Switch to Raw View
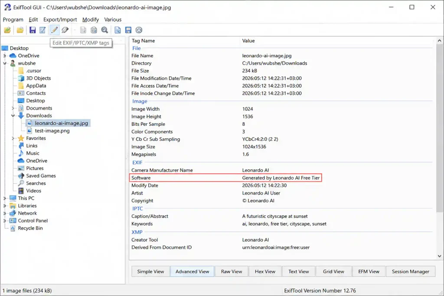The height and width of the screenshot is (296, 444). (x=232, y=271)
